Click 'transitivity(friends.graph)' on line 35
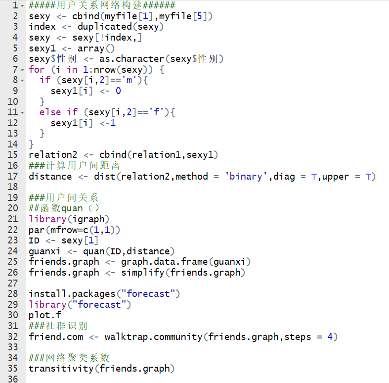Screen dimensions: 389x383 pos(102,369)
